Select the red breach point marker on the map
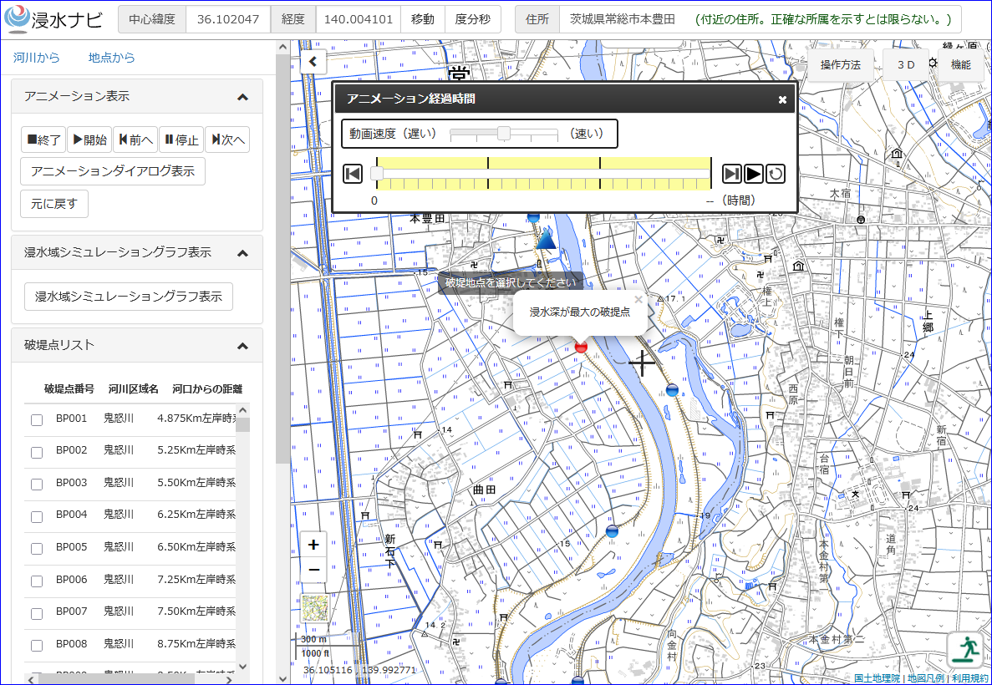 click(x=581, y=346)
